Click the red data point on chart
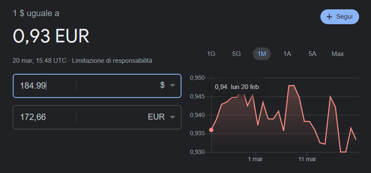371x173 pixels. pos(211,130)
